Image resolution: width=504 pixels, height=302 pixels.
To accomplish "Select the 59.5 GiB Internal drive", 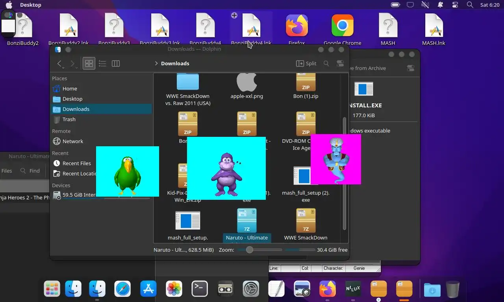I will point(74,195).
